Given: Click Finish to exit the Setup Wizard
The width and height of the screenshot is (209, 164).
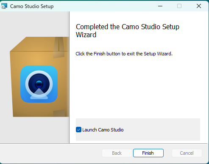Looking at the screenshot, I should (148, 153).
